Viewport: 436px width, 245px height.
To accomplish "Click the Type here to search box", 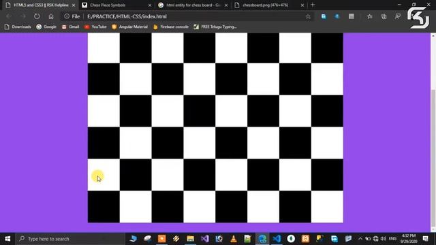I will (71, 239).
